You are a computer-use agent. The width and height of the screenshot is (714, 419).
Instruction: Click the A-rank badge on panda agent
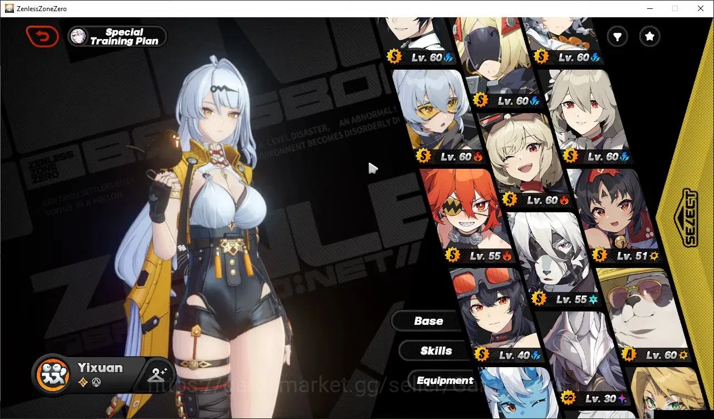click(629, 355)
